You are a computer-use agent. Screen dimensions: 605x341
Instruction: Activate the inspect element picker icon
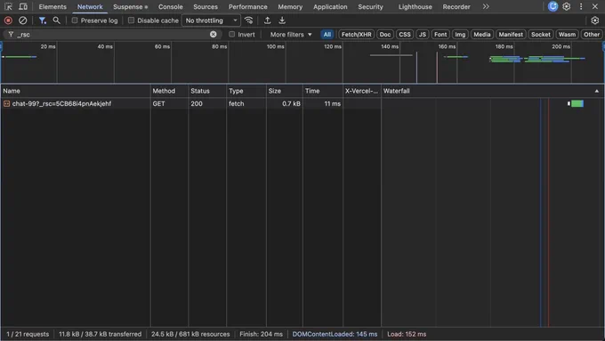pyautogui.click(x=8, y=6)
